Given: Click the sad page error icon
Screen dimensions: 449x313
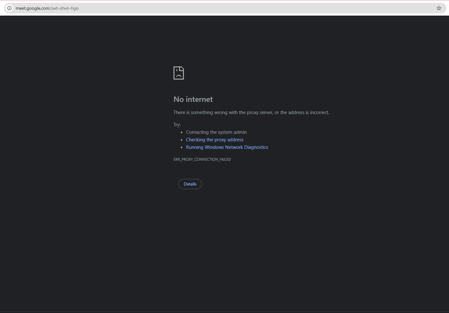Looking at the screenshot, I should click(x=179, y=73).
